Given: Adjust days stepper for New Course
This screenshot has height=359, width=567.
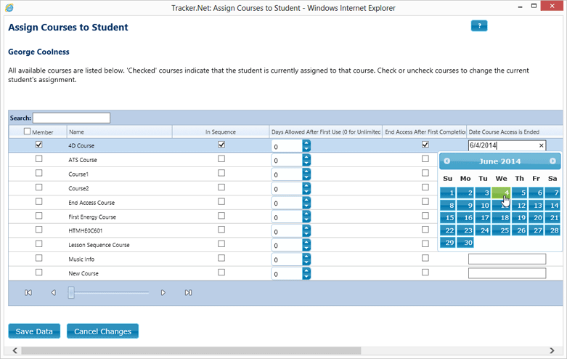Looking at the screenshot, I should pos(306,273).
